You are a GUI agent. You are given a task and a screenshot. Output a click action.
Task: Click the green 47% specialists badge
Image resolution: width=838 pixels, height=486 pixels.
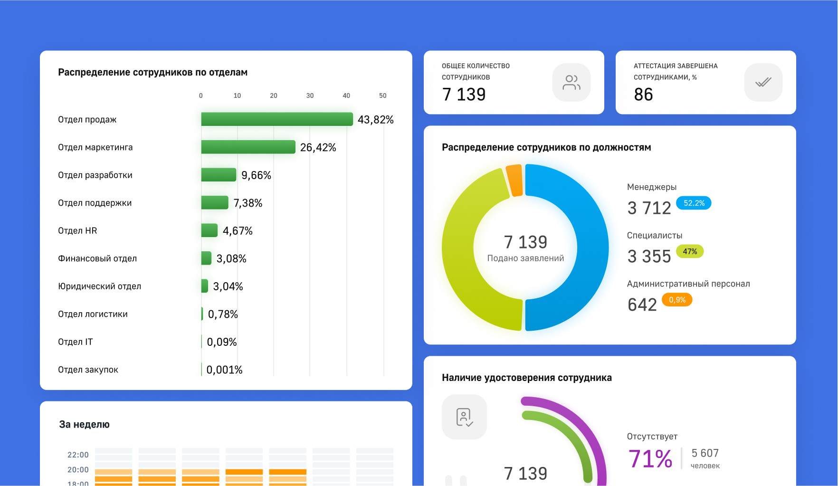point(689,251)
